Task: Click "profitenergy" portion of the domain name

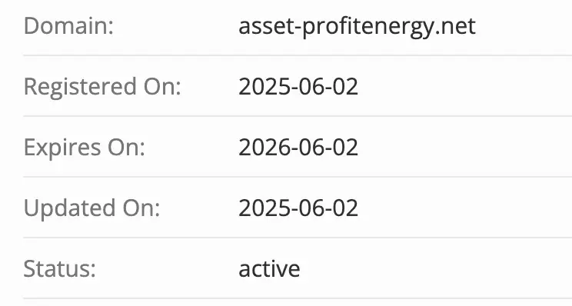Action: (x=369, y=28)
